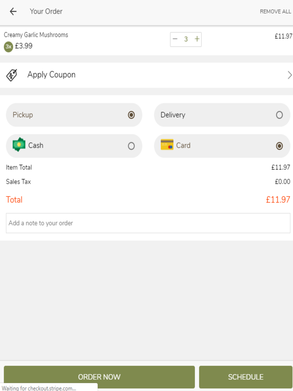This screenshot has width=293, height=391.
Task: Click the Creamy Garlic Mushrooms item name
Action: click(36, 35)
